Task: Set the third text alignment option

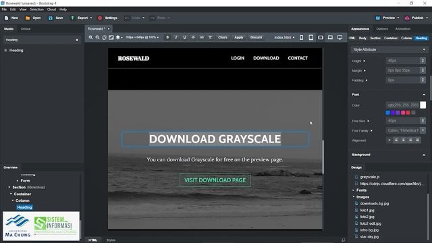Action: [x=404, y=140]
